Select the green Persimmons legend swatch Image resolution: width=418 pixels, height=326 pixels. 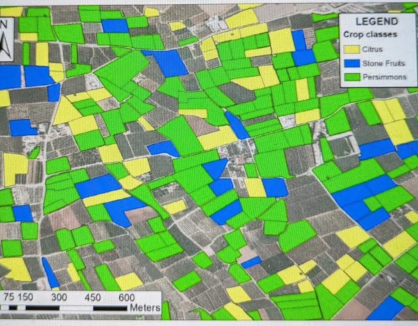click(352, 77)
